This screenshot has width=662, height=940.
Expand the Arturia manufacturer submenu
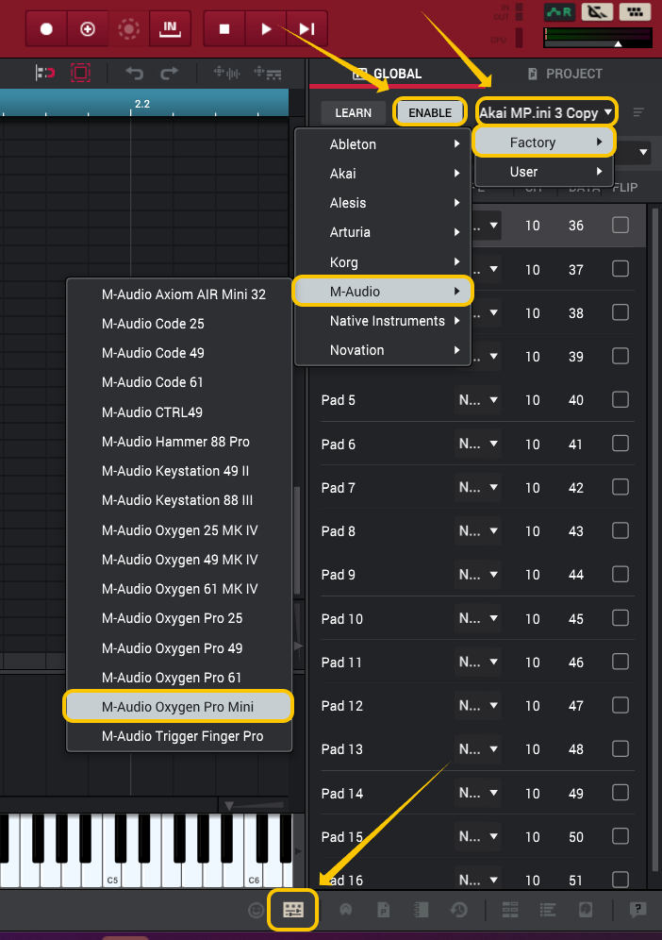pos(383,232)
